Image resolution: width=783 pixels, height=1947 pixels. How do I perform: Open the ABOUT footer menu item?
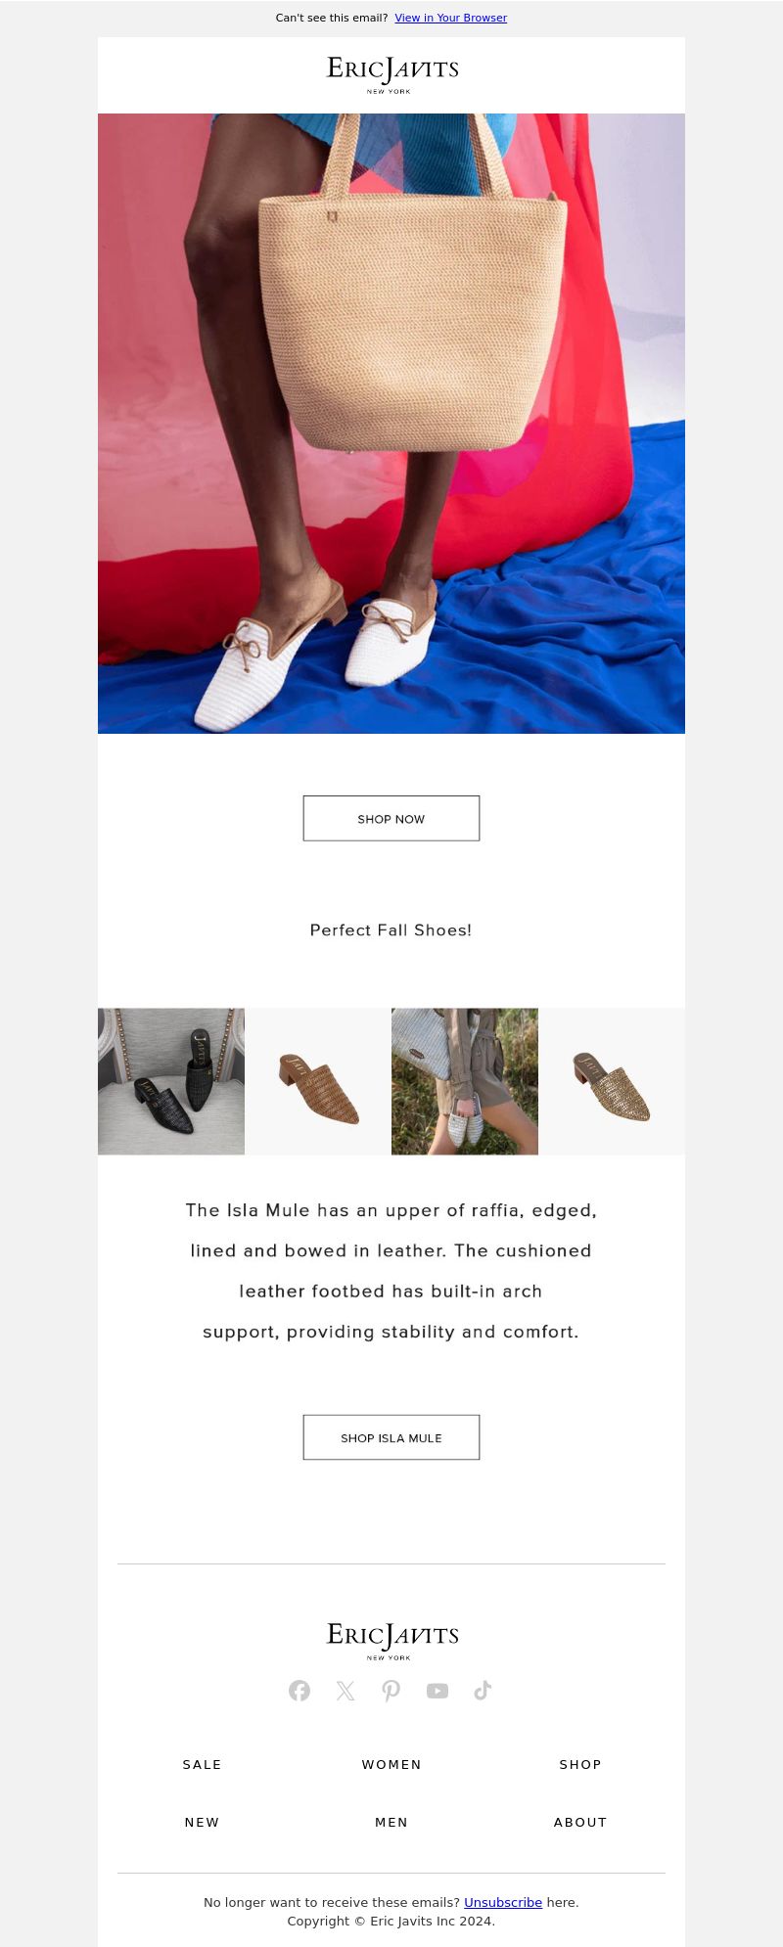[580, 1822]
